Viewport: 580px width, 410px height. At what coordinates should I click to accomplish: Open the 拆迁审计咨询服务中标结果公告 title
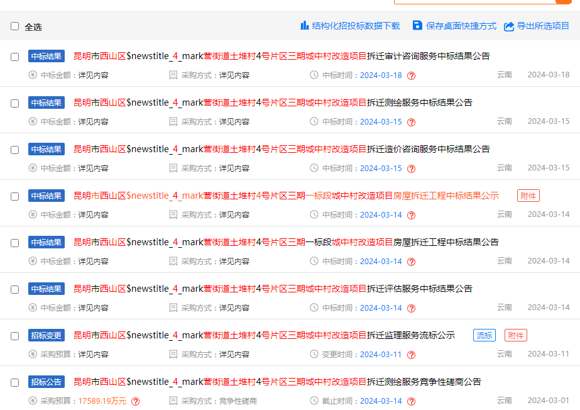[282, 56]
